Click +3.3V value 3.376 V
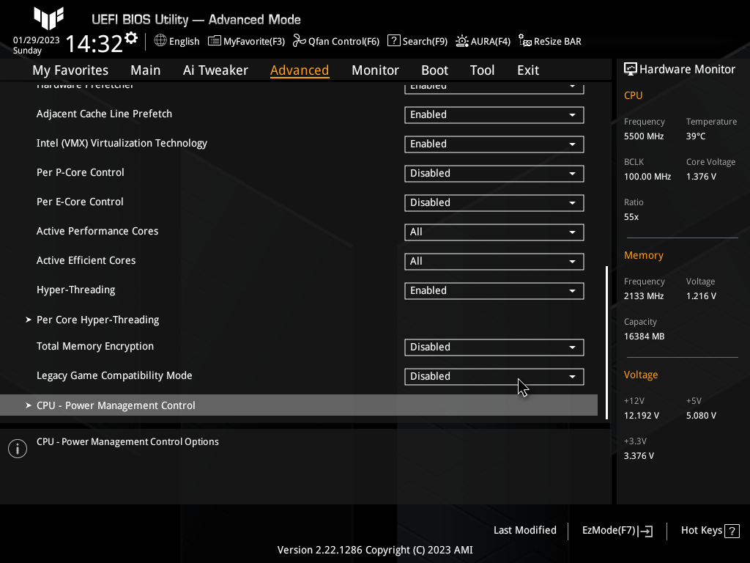Viewport: 750px width, 563px height. click(x=639, y=456)
